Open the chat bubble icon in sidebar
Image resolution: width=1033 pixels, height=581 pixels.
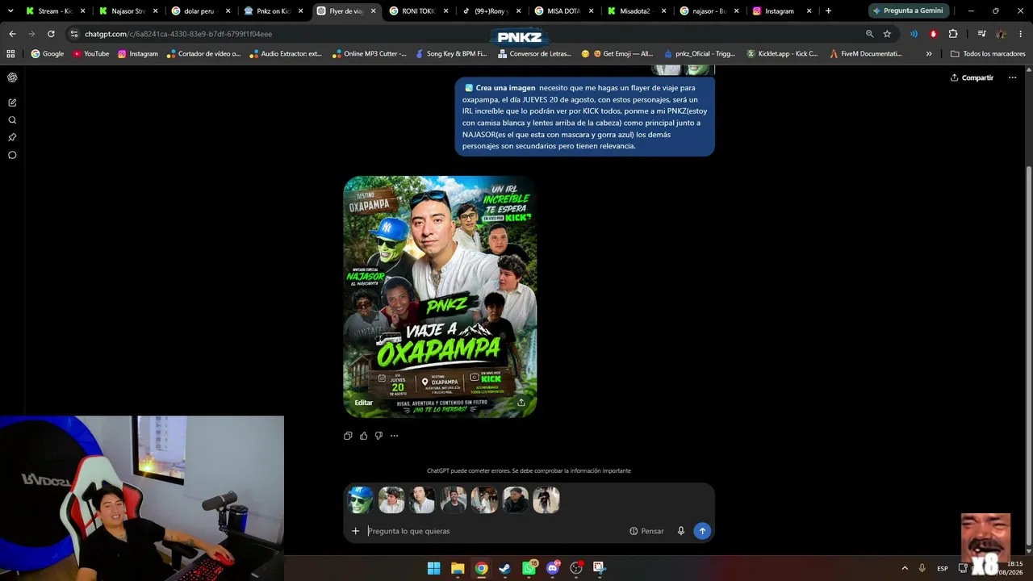(x=12, y=155)
